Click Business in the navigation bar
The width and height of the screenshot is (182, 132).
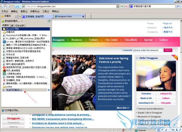click(x=77, y=40)
